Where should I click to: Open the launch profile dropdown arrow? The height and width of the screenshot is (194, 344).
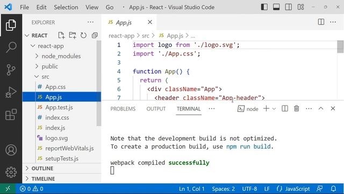pos(274,109)
